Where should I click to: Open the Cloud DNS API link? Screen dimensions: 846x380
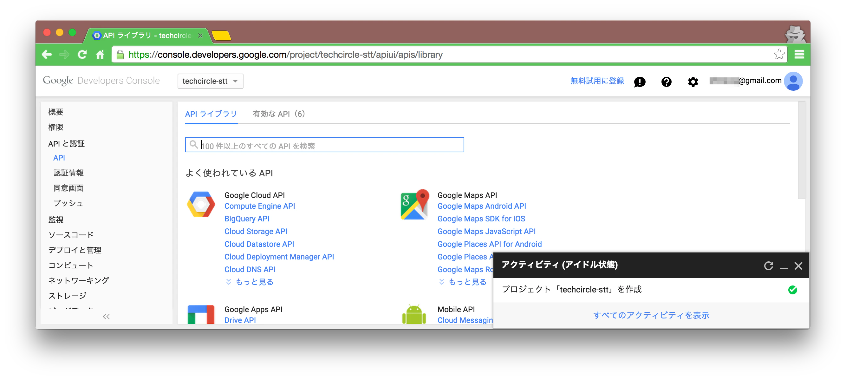(250, 269)
